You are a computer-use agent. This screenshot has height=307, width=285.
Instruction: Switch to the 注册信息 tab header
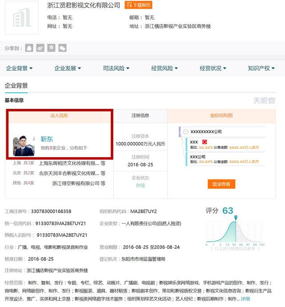coord(140,116)
